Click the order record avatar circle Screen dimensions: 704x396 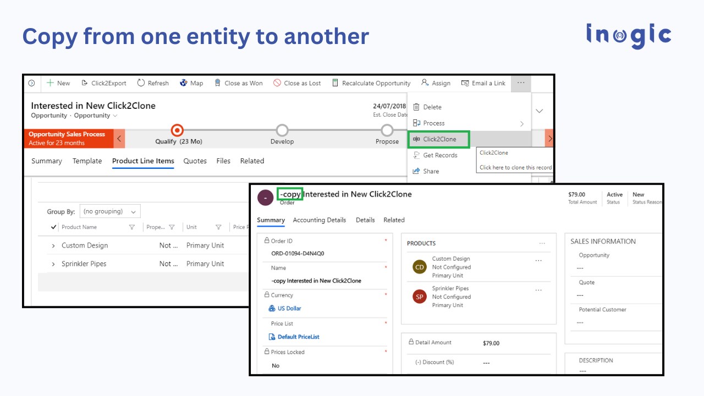266,197
